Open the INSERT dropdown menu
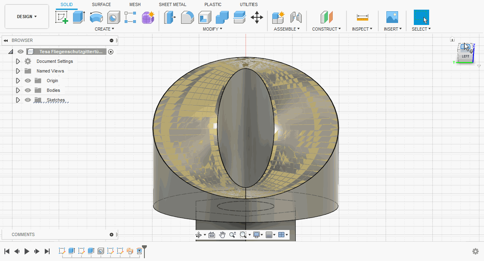Image resolution: width=484 pixels, height=261 pixels. click(x=392, y=29)
